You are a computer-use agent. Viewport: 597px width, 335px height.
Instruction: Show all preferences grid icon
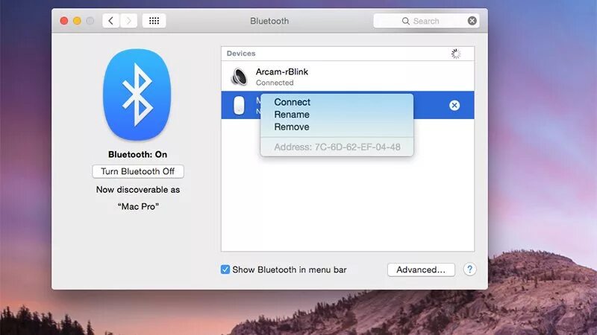154,21
